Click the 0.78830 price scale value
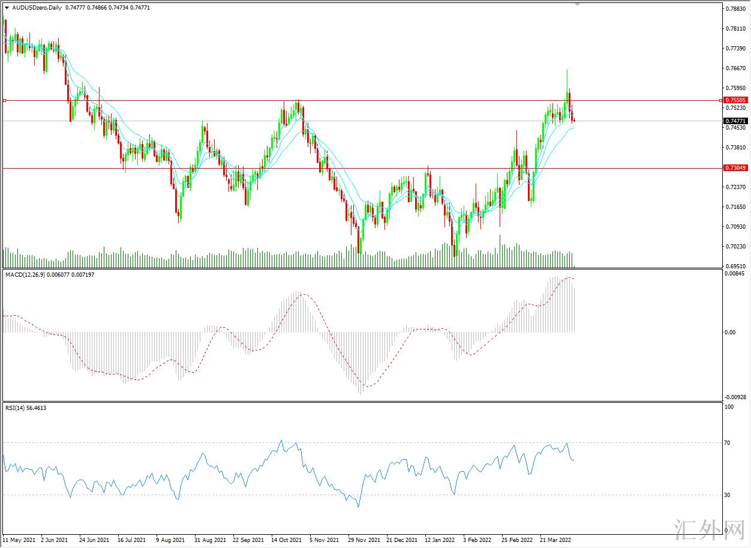The image size is (751, 548). coord(734,9)
